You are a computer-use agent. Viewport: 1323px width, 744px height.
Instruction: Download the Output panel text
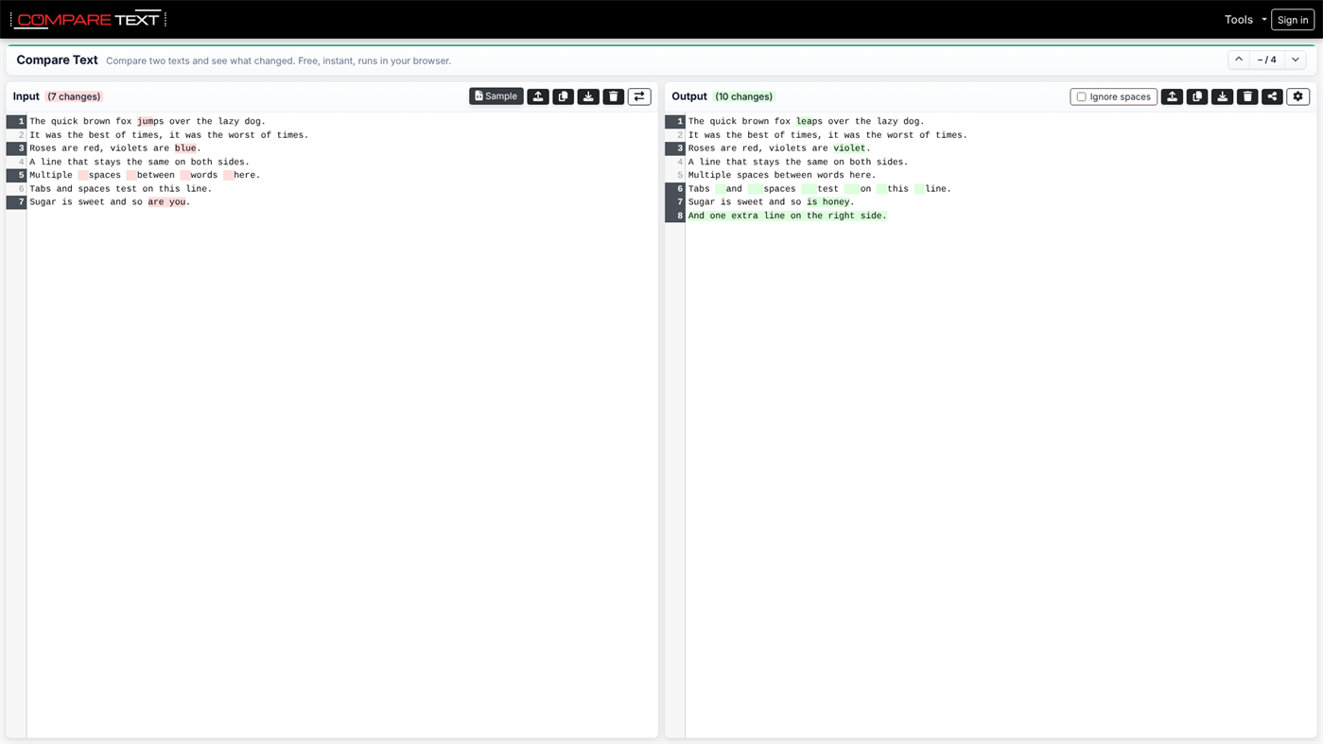click(x=1222, y=96)
